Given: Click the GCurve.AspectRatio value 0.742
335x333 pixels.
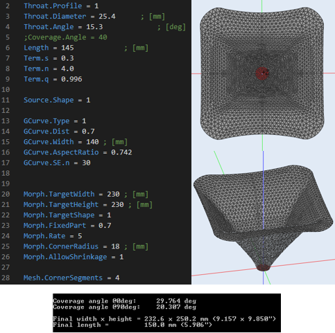Looking at the screenshot, I should [121, 152].
